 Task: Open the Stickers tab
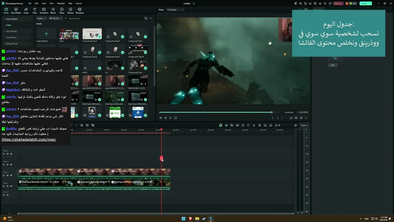point(70,11)
